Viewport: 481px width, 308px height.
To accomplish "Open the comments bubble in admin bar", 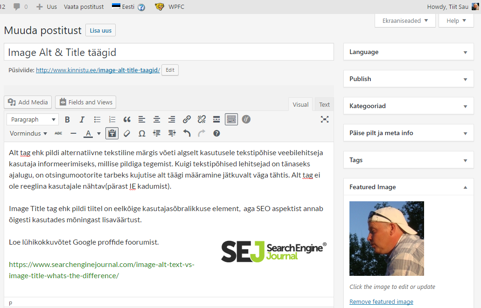I will (20, 7).
